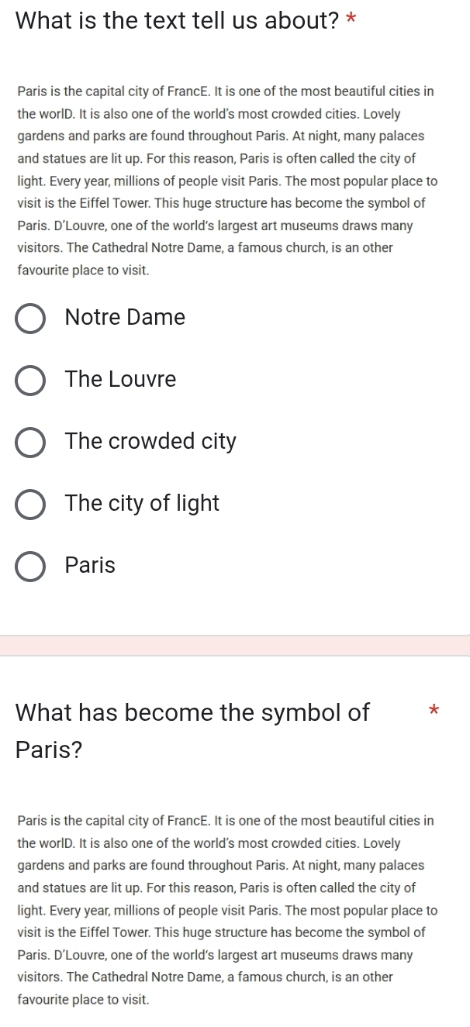This screenshot has height=1027, width=470.
Task: Click 'favourite place to visit.' ending the first passage
Action: 83,271
